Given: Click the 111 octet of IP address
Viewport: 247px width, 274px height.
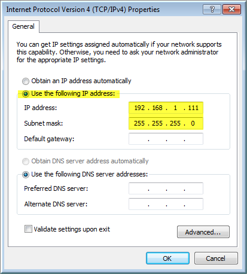Looking at the screenshot, I should point(193,108).
